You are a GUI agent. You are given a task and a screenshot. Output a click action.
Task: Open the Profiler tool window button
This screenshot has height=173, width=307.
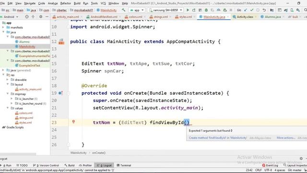click(85, 165)
